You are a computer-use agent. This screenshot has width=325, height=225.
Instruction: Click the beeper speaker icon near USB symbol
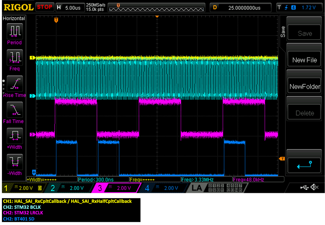[314, 187]
